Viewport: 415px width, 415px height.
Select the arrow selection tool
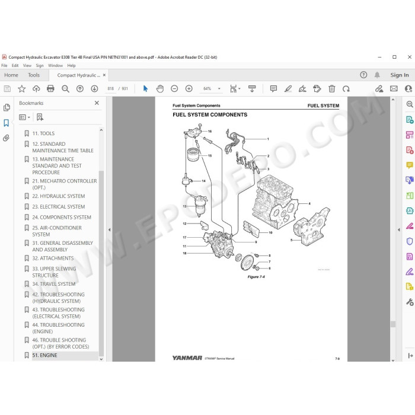145,89
